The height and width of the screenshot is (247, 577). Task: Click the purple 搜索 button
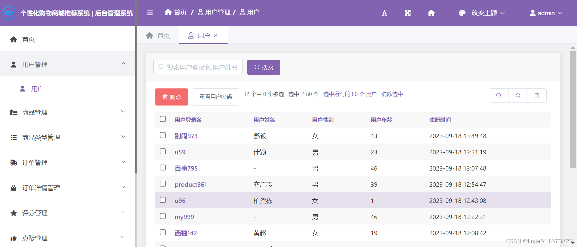click(264, 67)
